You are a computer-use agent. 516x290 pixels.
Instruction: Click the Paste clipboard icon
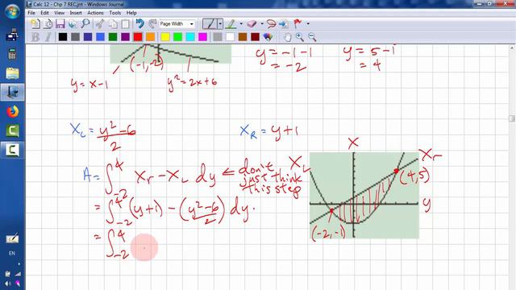[126, 23]
